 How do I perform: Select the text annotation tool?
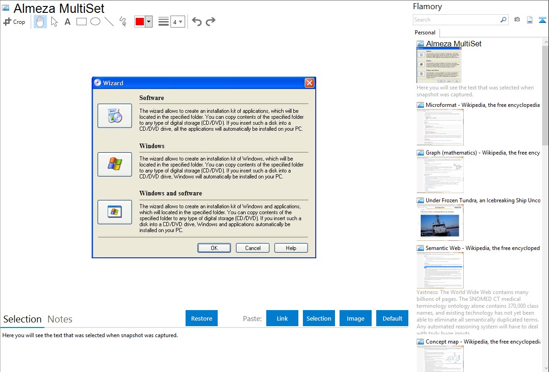[x=67, y=22]
